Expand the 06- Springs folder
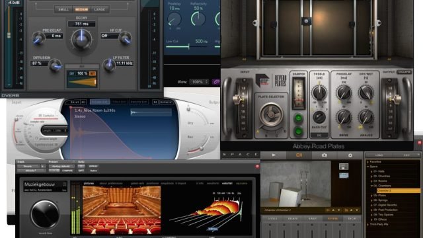423x238 pixels. point(371,200)
